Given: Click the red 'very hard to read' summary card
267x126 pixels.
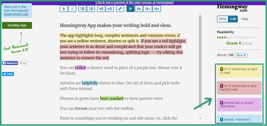Looking at the screenshot, I should point(239,88).
